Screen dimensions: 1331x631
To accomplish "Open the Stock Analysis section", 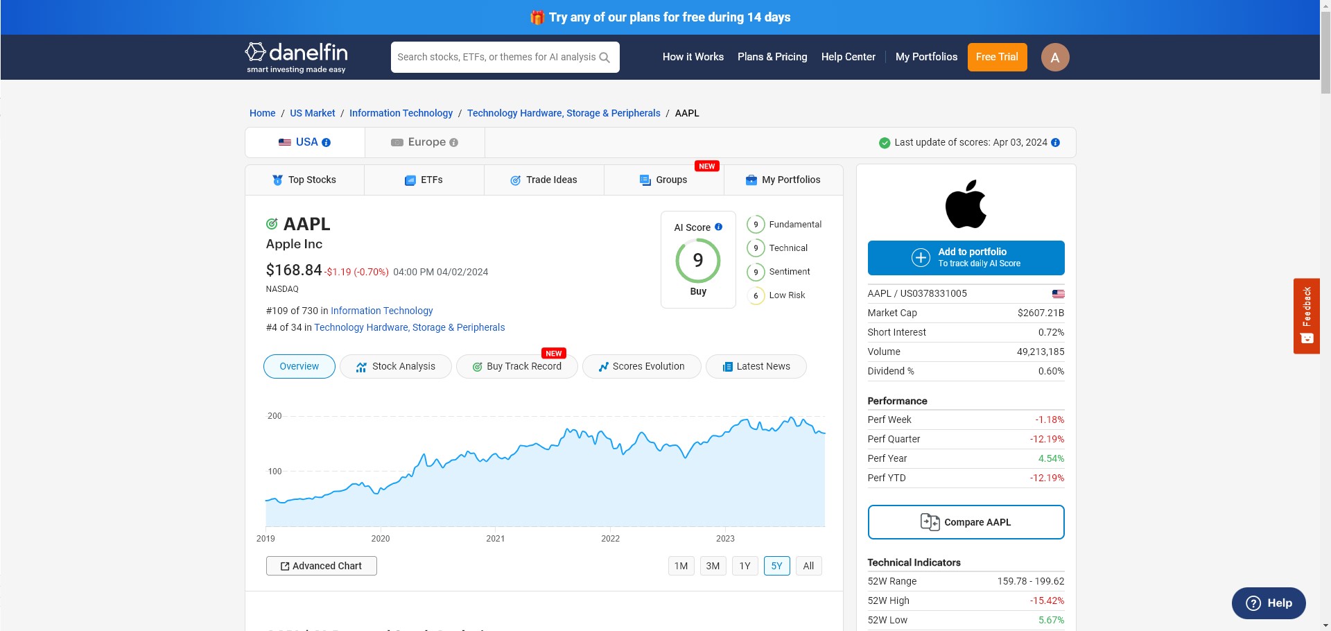I will point(396,366).
